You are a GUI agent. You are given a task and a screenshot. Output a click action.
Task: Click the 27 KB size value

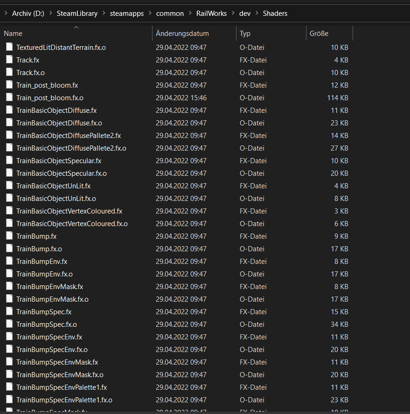(x=340, y=148)
